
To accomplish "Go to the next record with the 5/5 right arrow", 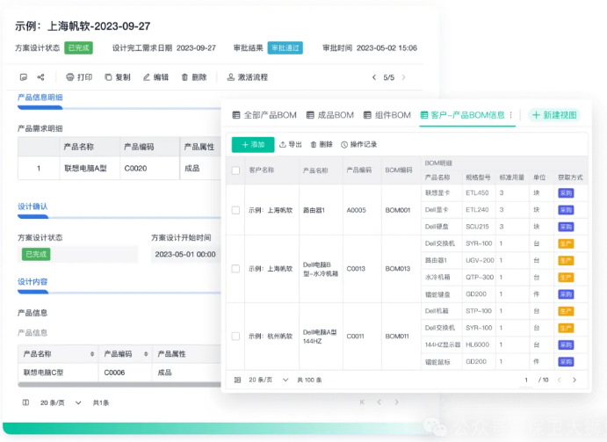I will (404, 77).
